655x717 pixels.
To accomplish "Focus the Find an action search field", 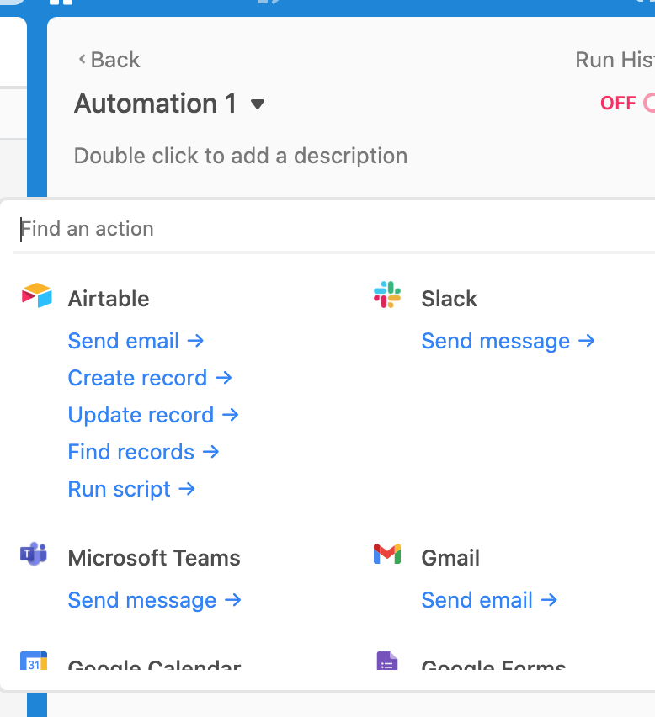I will pyautogui.click(x=336, y=229).
